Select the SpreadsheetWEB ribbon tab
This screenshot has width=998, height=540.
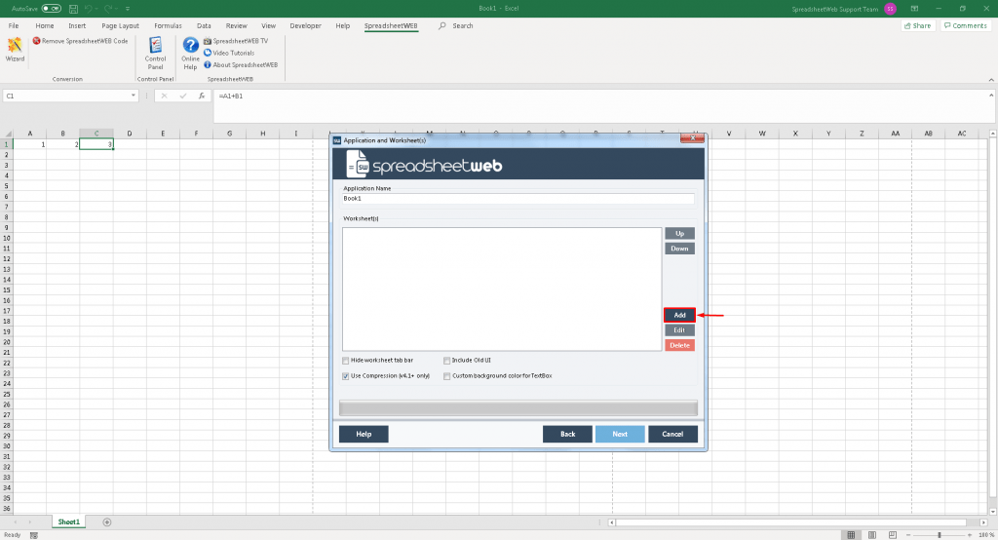pyautogui.click(x=391, y=26)
